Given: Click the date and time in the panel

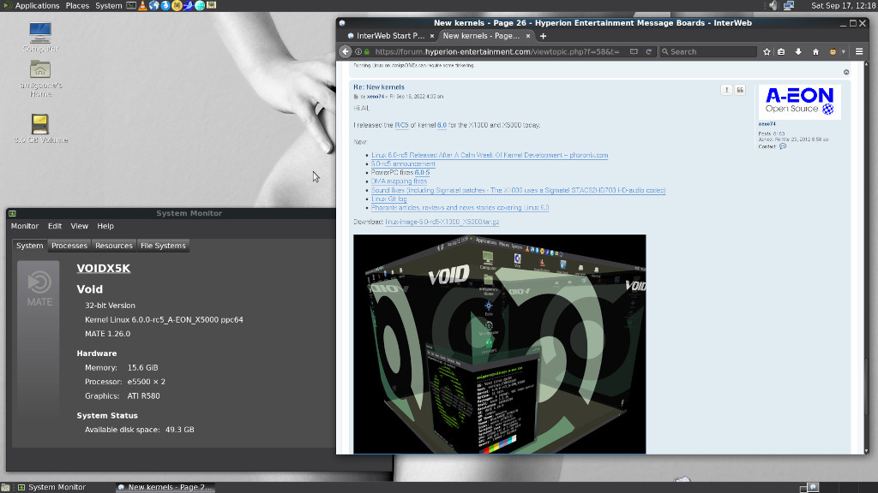Looking at the screenshot, I should [x=844, y=6].
